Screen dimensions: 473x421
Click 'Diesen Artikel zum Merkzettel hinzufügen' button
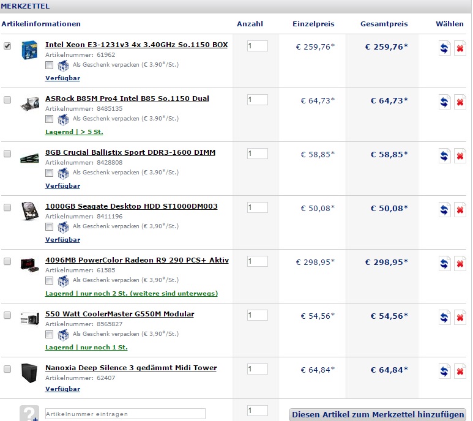point(378,414)
